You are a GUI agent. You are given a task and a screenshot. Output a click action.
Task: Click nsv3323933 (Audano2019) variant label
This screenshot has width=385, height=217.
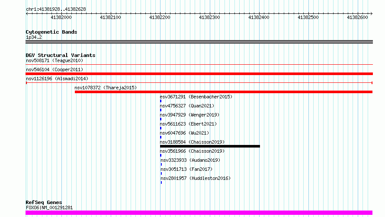pyautogui.click(x=190, y=160)
